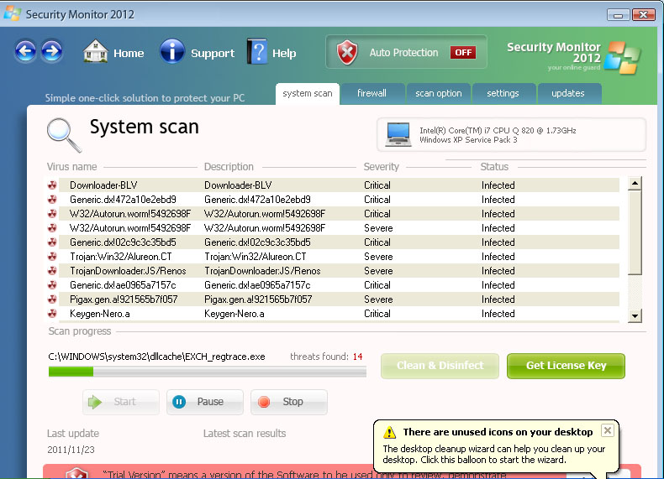Click the green scan progress bar

tap(207, 372)
